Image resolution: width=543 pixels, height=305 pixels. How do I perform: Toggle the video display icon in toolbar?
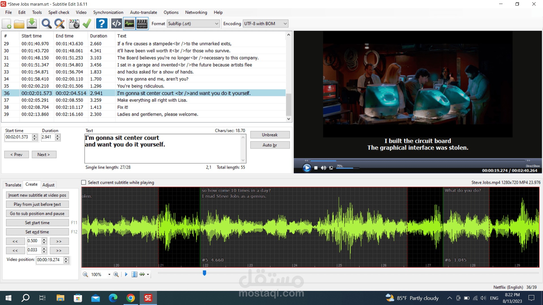pos(142,24)
